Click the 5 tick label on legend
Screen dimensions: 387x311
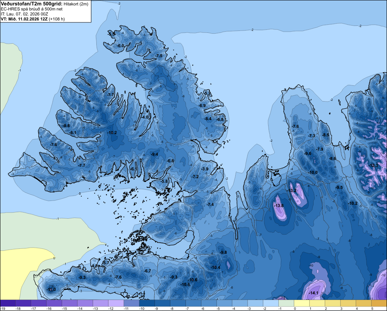pos(372,309)
